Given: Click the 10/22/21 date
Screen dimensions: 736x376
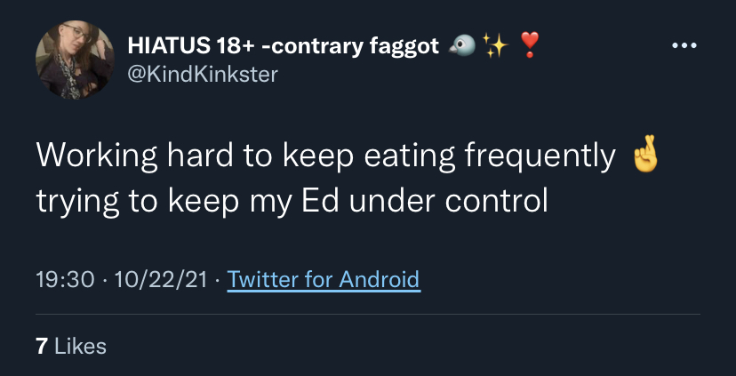Looking at the screenshot, I should [160, 280].
